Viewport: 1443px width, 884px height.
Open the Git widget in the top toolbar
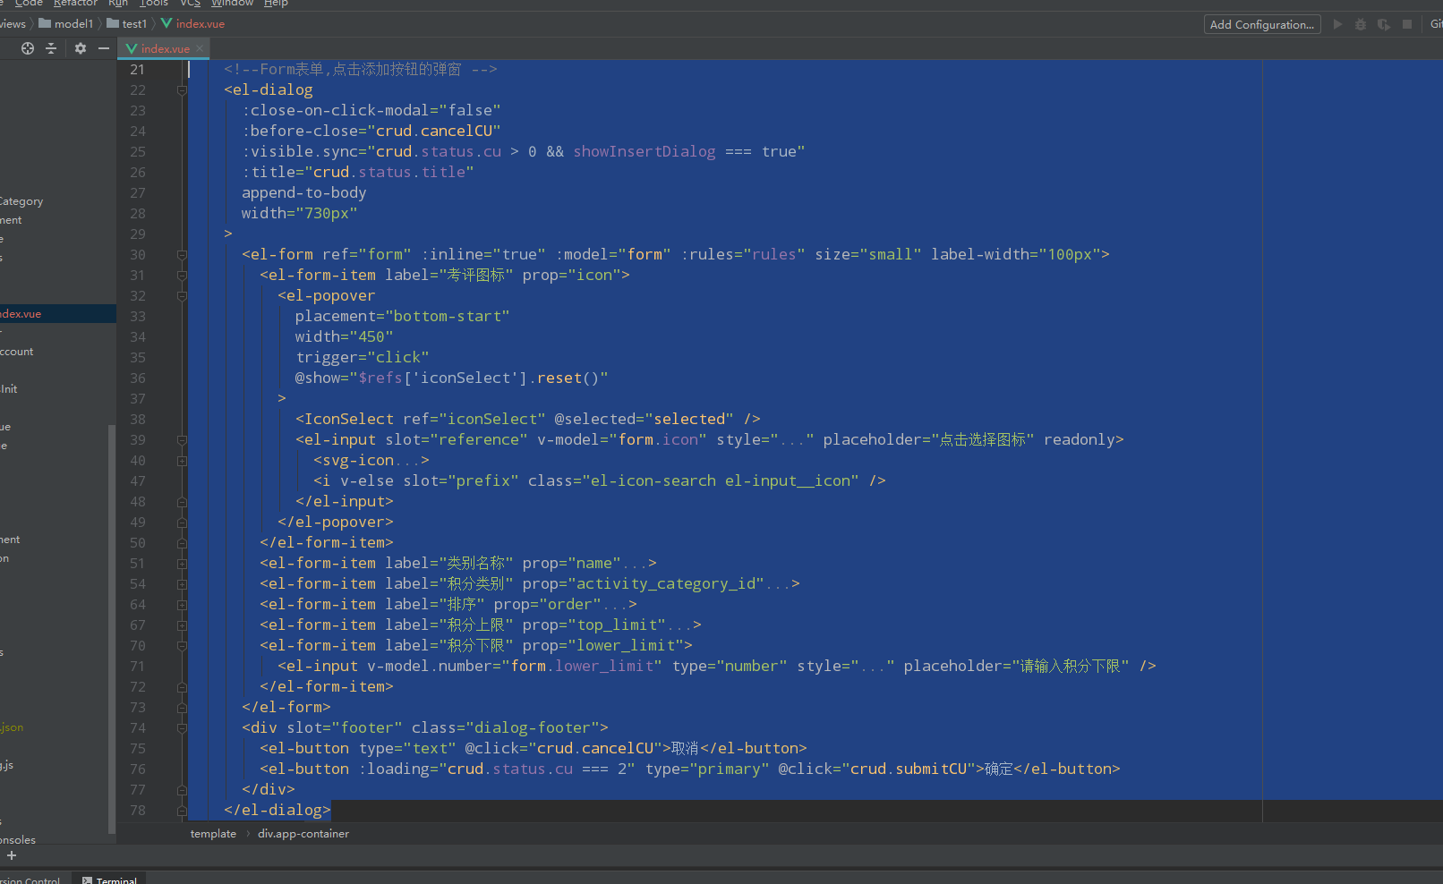tap(1435, 24)
